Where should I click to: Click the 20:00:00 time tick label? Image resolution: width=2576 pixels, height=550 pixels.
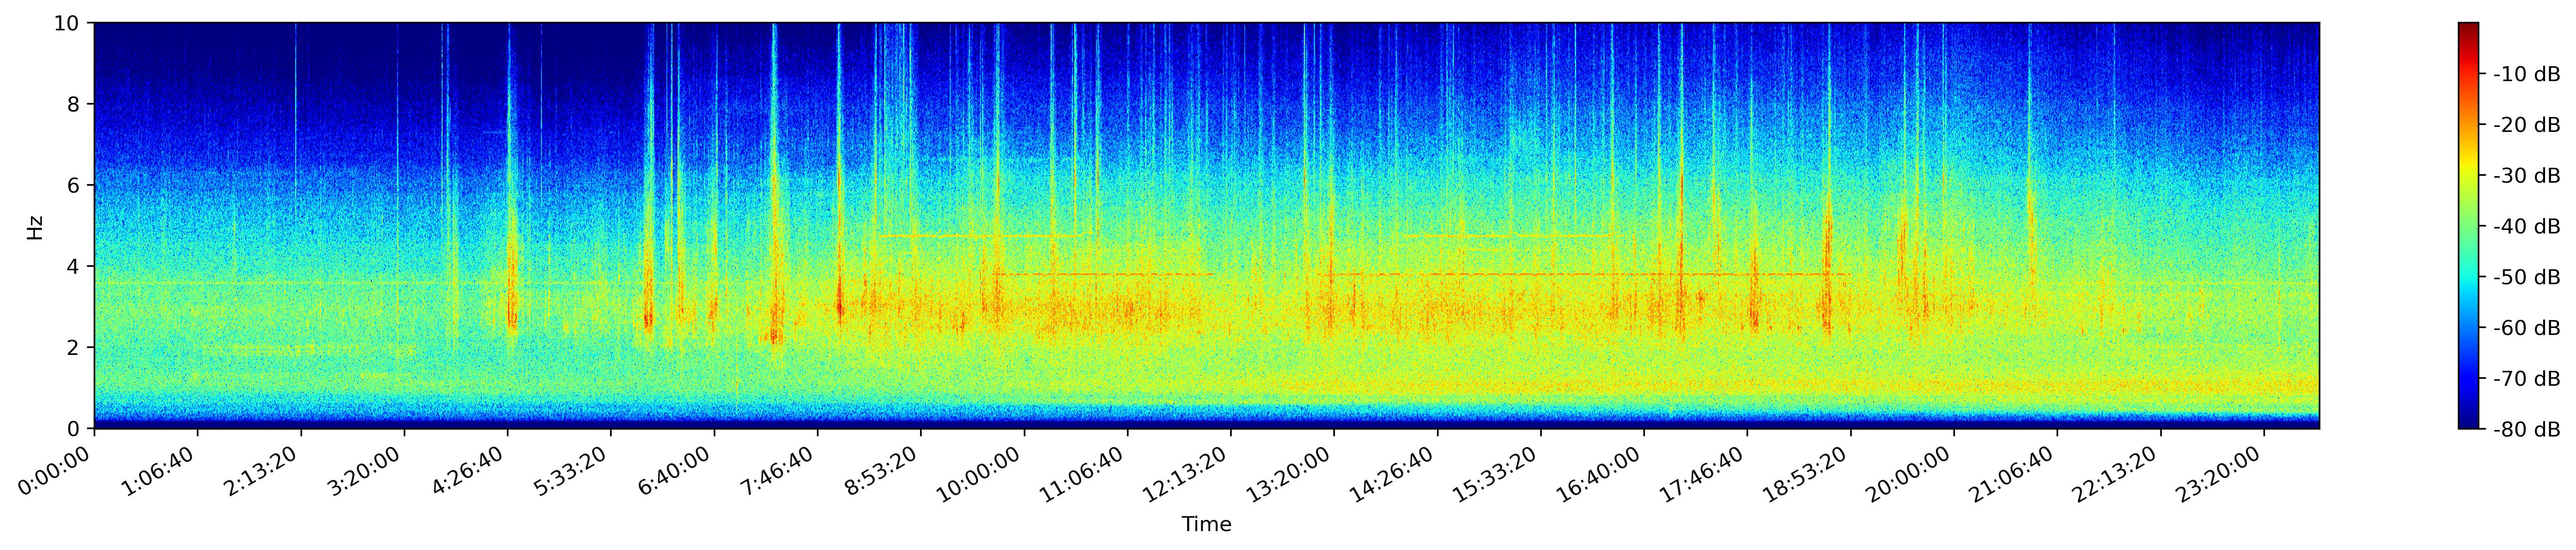1912,471
